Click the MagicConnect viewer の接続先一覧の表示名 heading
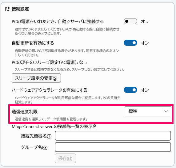This screenshot has height=168, width=176. click(x=54, y=126)
